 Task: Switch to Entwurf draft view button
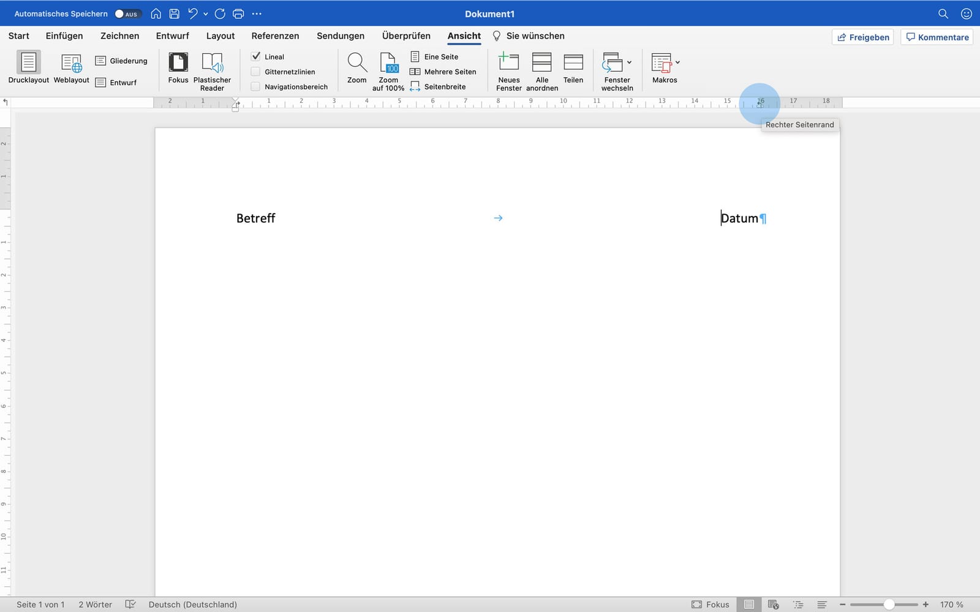(116, 82)
